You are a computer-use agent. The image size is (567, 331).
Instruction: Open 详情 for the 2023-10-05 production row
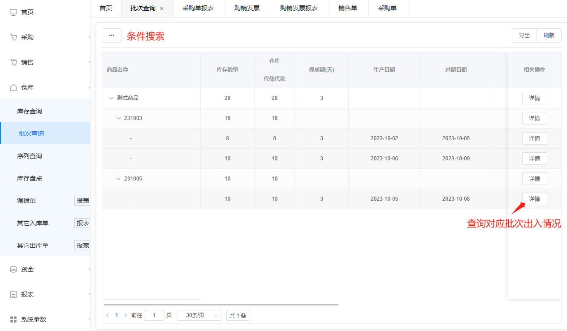534,199
